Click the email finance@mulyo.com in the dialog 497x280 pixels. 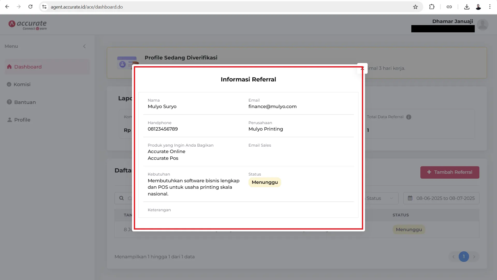click(x=272, y=107)
